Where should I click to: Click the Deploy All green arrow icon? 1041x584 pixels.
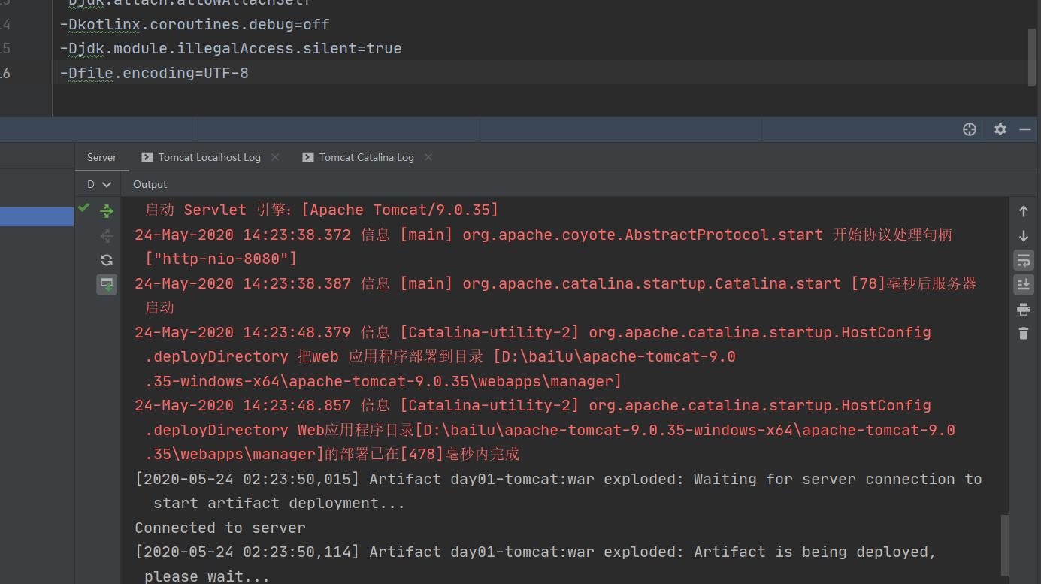click(107, 210)
